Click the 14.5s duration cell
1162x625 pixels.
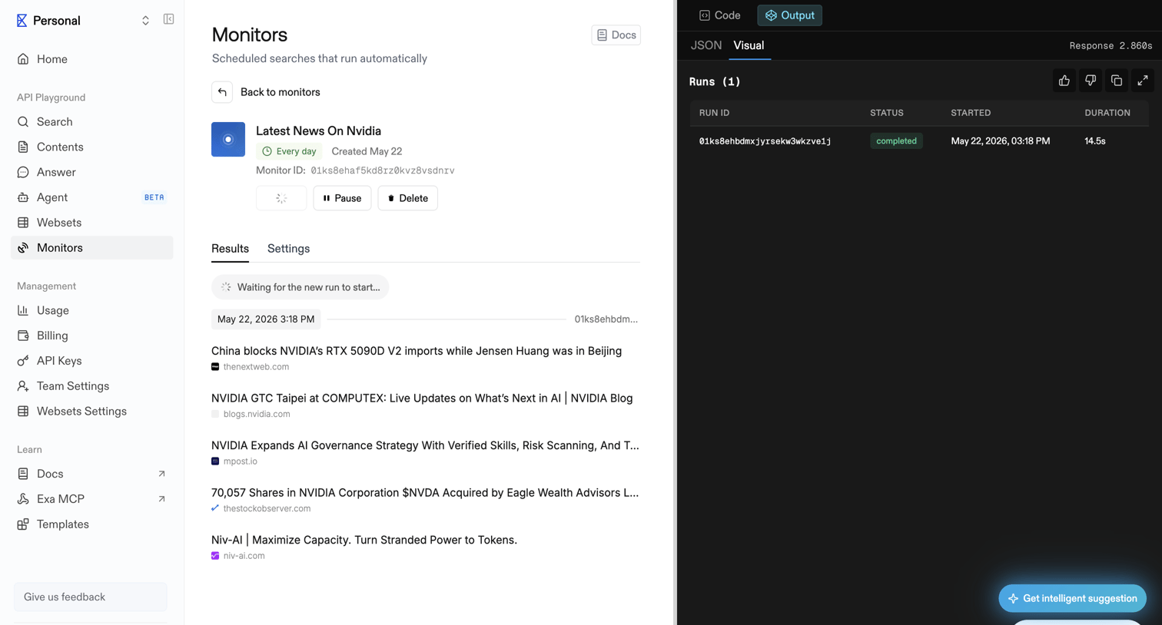click(1095, 141)
